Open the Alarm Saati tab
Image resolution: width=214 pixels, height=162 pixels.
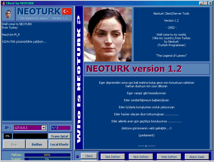(x=197, y=157)
